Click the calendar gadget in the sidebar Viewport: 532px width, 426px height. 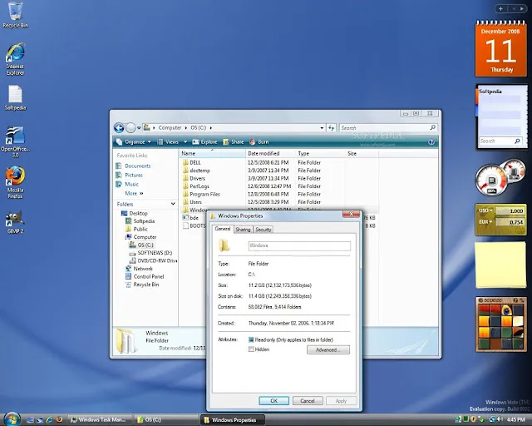tap(500, 49)
